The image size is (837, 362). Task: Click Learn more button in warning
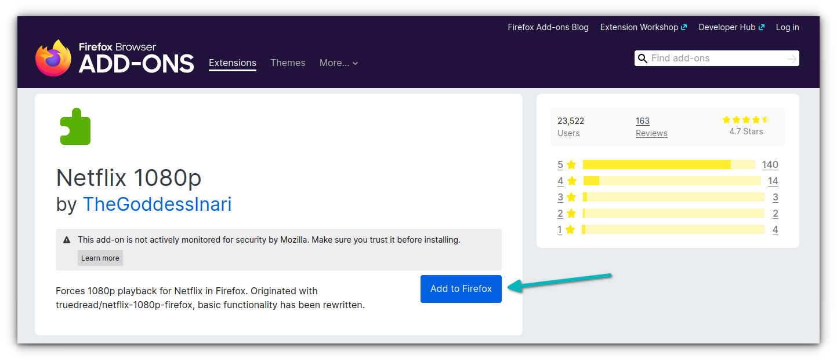coord(100,258)
